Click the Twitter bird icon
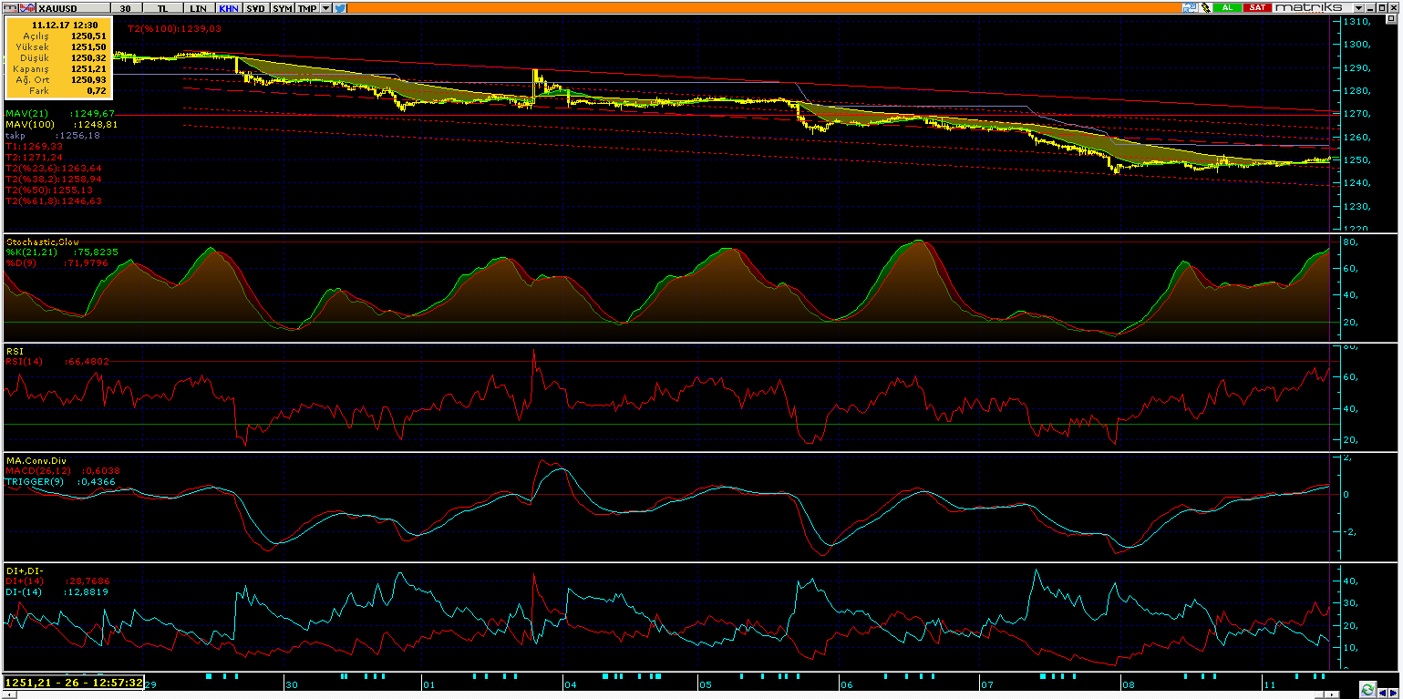 tap(340, 7)
